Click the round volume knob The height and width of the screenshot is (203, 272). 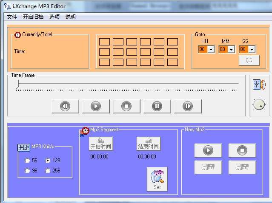[258, 104]
